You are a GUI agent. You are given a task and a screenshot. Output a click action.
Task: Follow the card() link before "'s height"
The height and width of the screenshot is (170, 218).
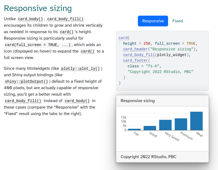[67, 32]
